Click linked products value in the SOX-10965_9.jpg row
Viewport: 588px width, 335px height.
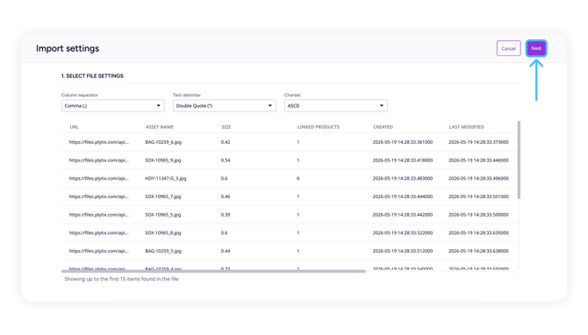[298, 160]
